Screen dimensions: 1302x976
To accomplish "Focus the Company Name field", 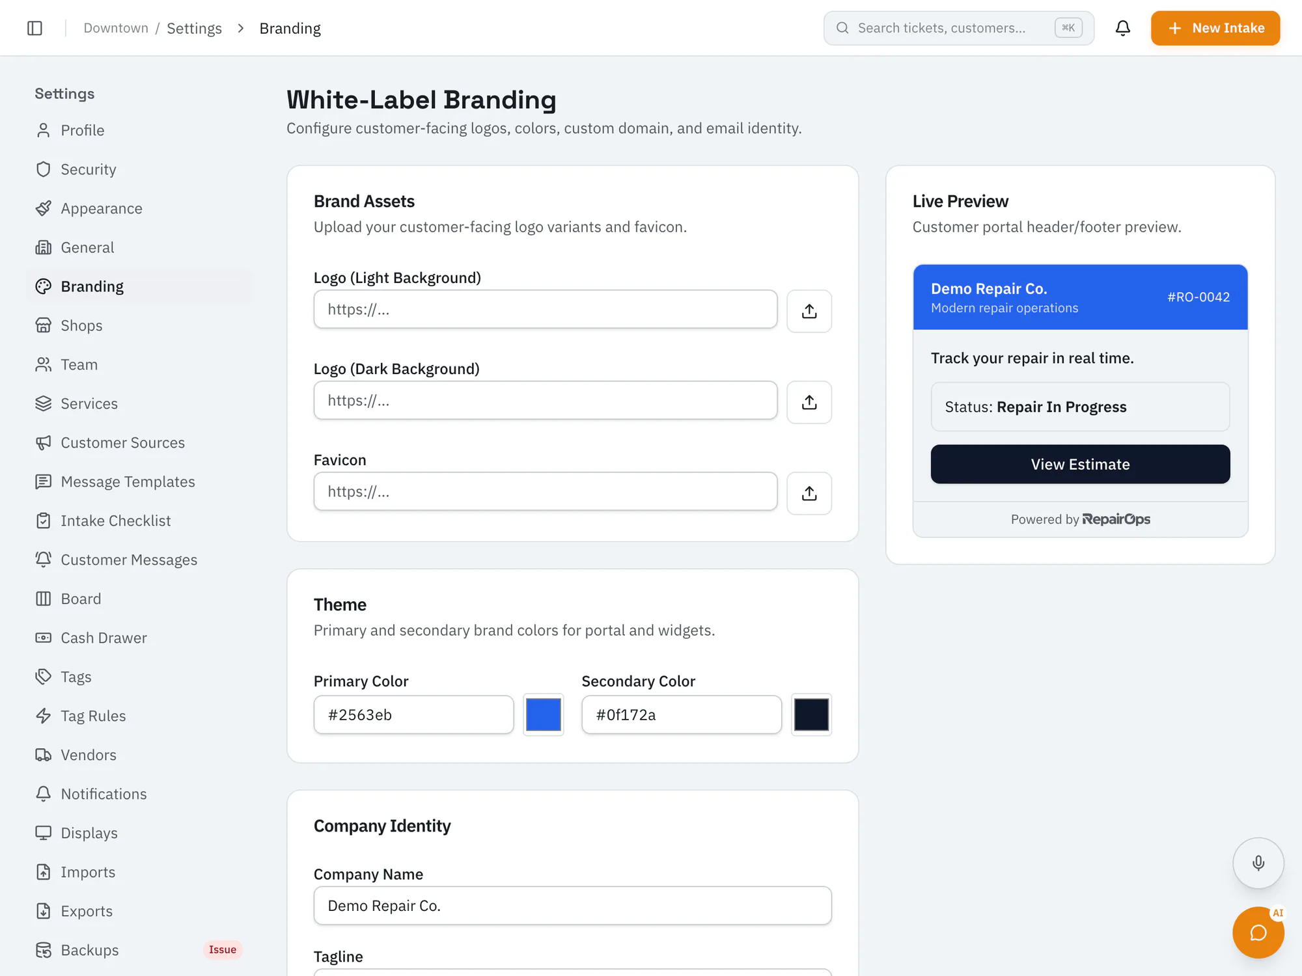I will 573,906.
